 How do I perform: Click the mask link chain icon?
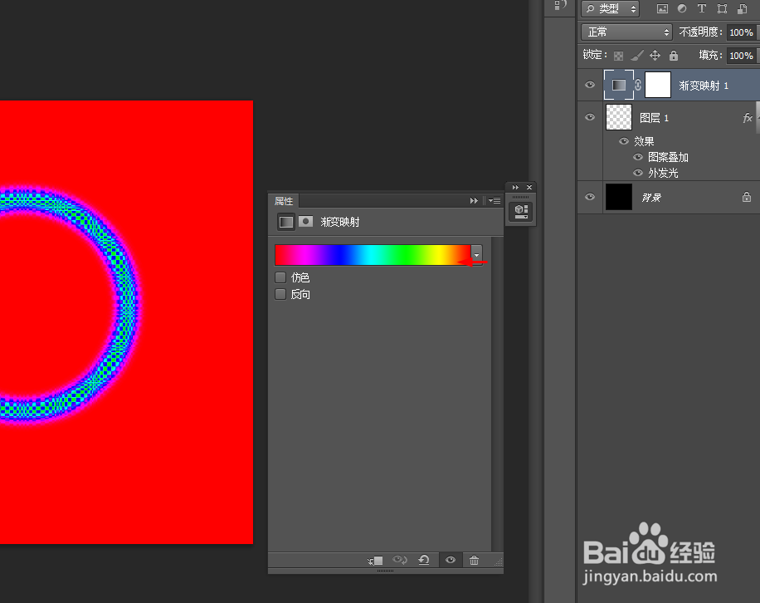click(638, 85)
